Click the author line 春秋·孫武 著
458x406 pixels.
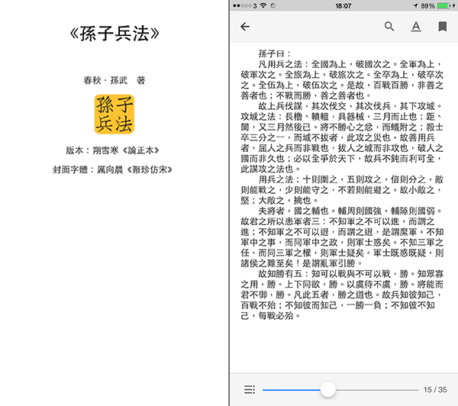[114, 80]
